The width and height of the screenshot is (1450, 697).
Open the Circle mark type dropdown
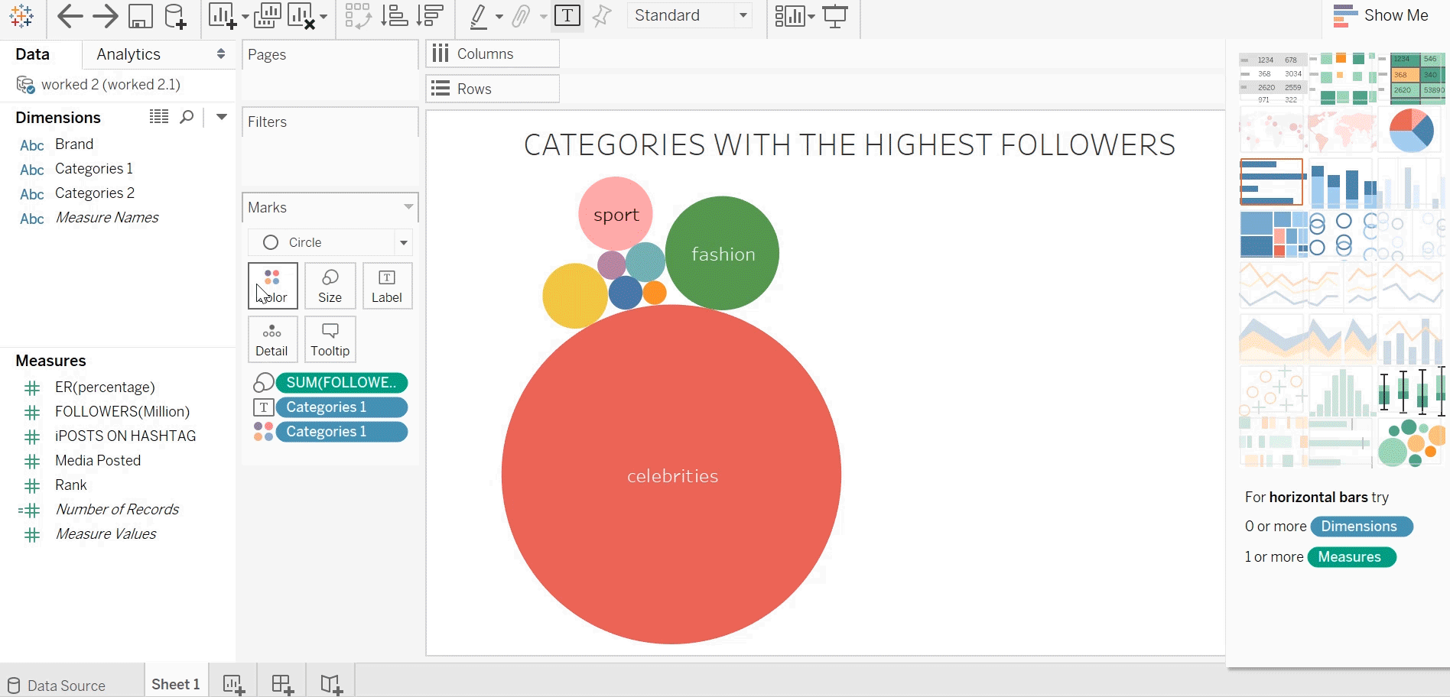(403, 242)
